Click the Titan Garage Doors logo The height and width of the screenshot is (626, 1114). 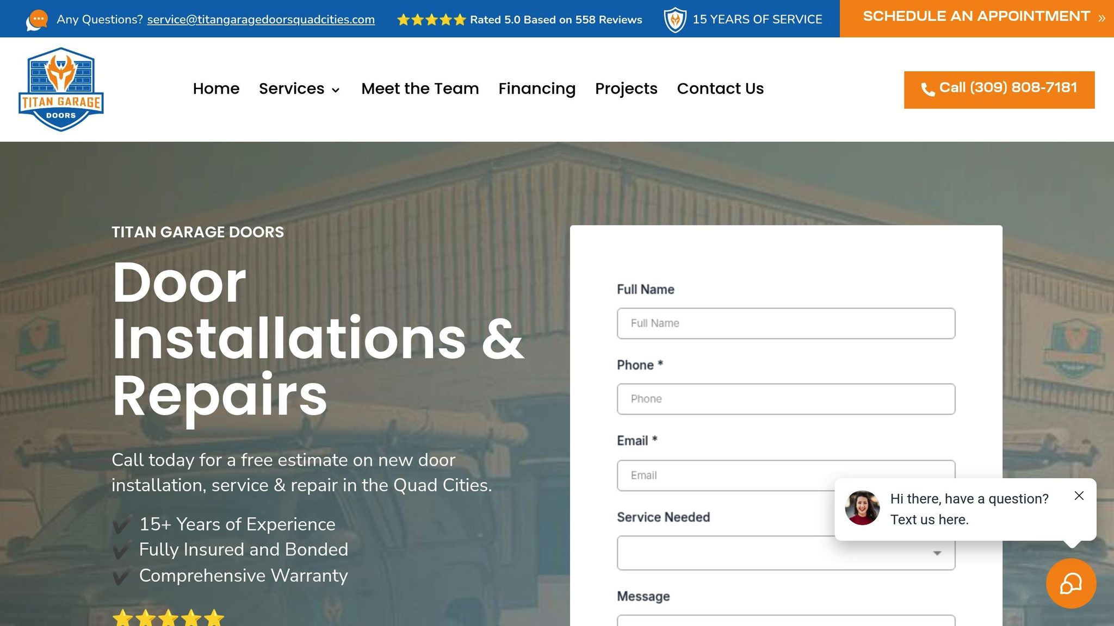tap(61, 89)
